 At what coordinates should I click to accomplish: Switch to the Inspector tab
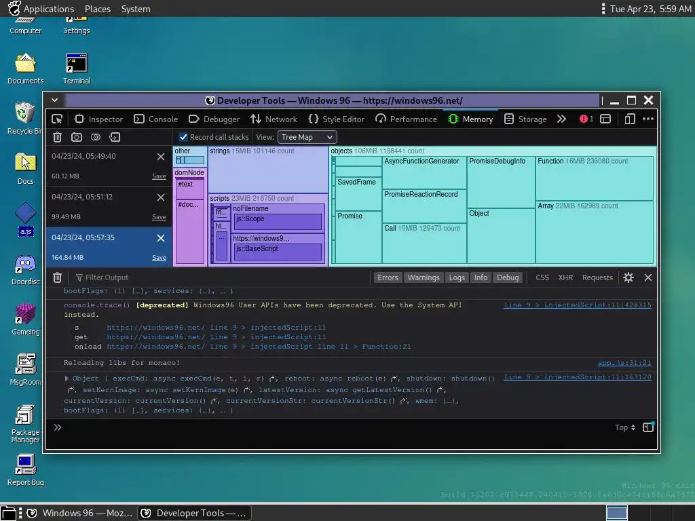99,119
